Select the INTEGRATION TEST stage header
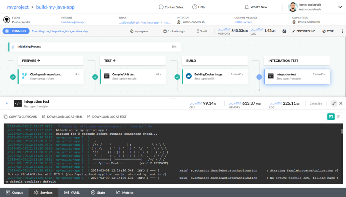Screen dimensions: 346x197 pyautogui.click(x=297, y=61)
